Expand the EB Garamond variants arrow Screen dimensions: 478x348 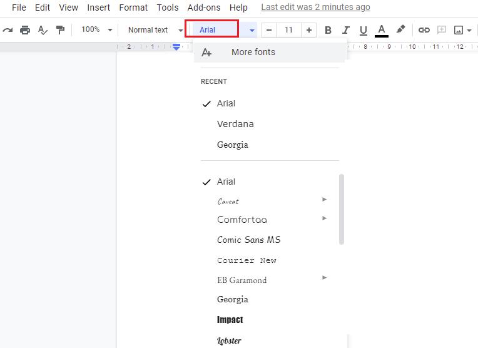324,277
